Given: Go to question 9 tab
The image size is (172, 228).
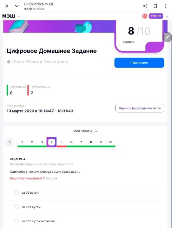Looking at the screenshot, I should point(101,142).
